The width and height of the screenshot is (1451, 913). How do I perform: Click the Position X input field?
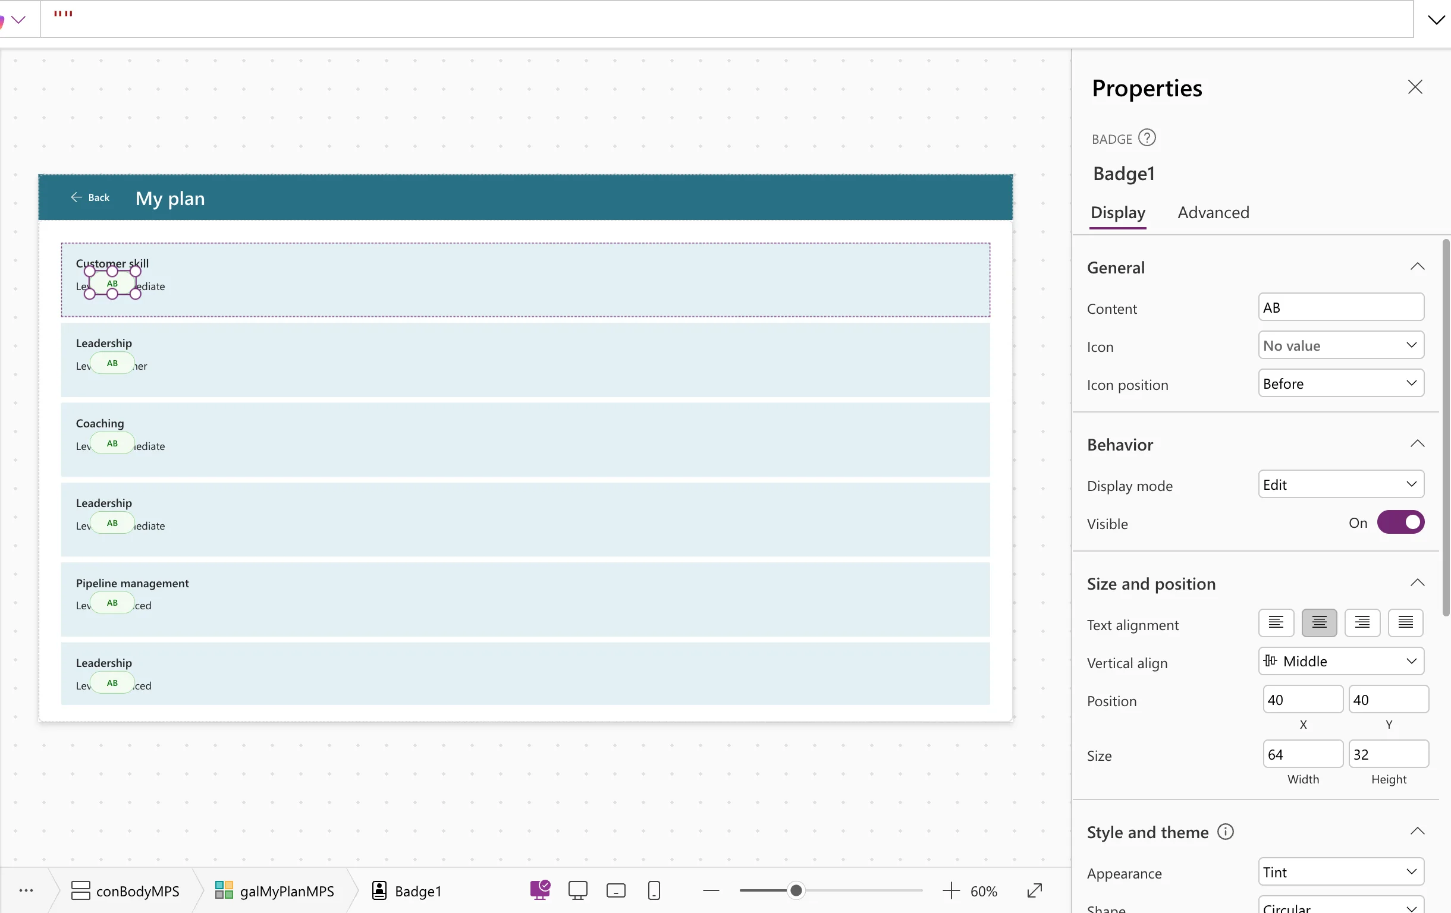(x=1303, y=699)
